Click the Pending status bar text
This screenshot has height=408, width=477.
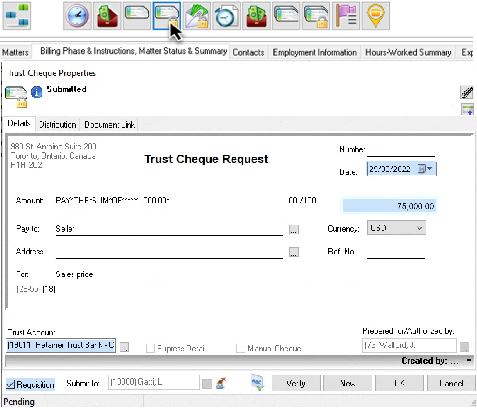tap(19, 402)
